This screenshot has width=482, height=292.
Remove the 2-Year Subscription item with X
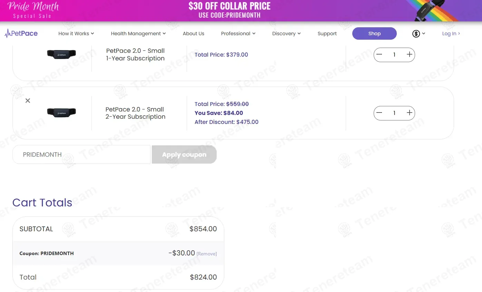coord(28,100)
